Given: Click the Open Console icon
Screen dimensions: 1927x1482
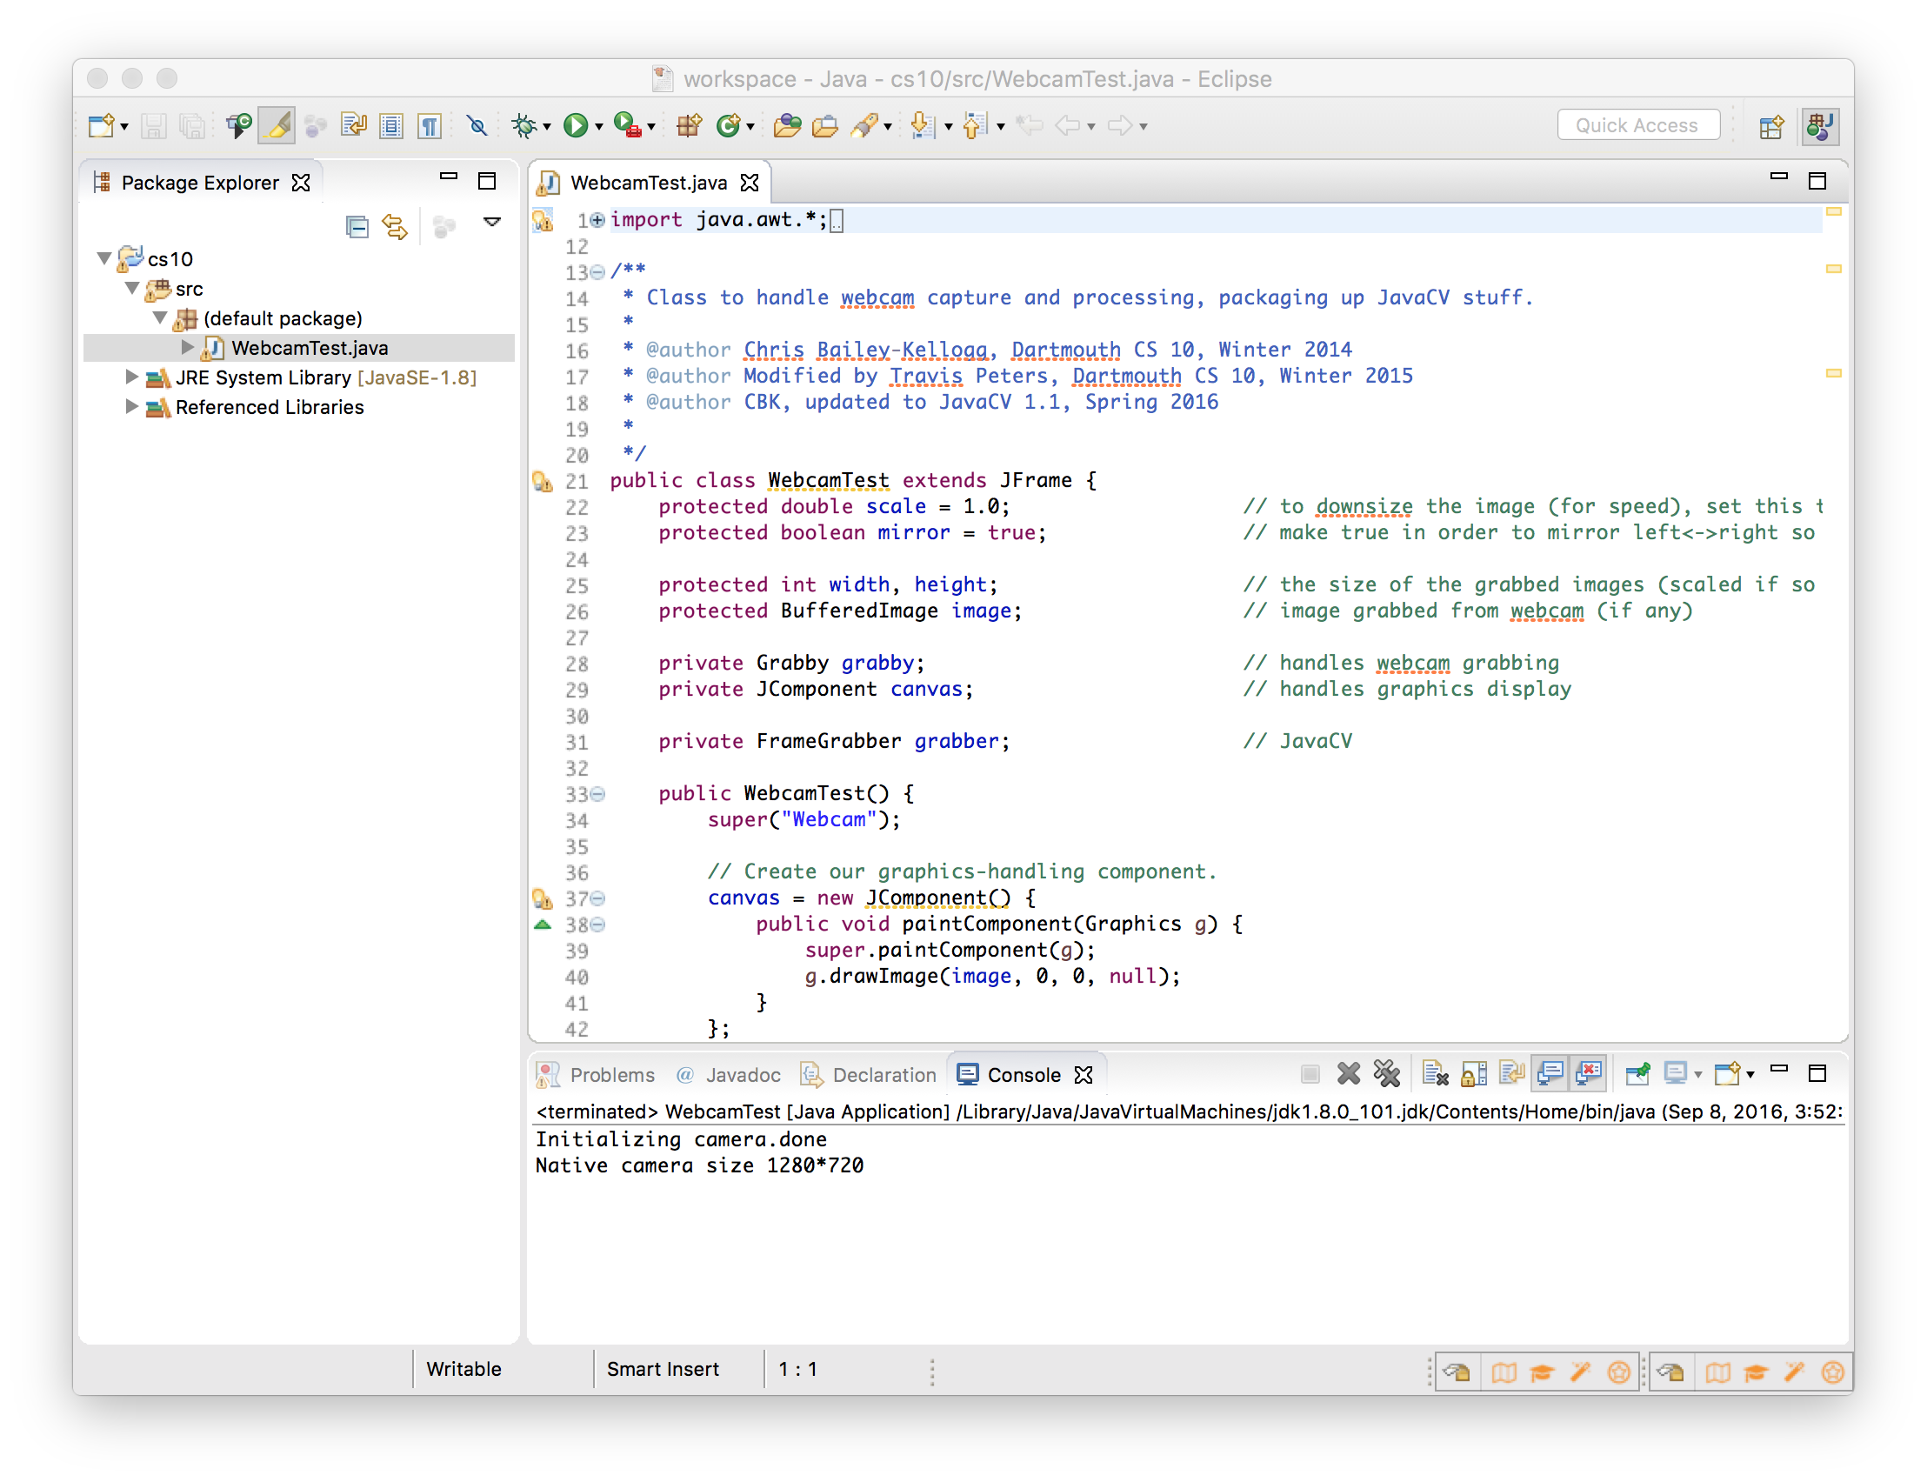Looking at the screenshot, I should [x=1727, y=1073].
